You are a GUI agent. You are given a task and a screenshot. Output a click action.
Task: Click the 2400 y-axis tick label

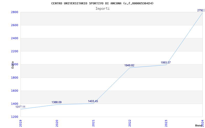click(x=15, y=38)
